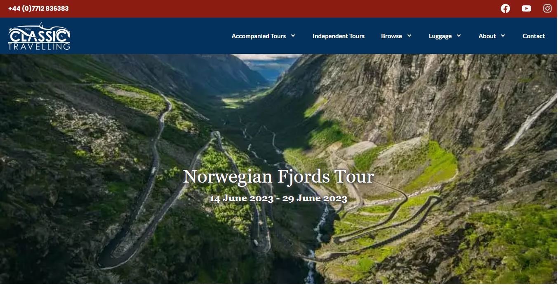This screenshot has width=558, height=285.
Task: Click the TRAVELLING word in the logo
Action: pos(39,46)
